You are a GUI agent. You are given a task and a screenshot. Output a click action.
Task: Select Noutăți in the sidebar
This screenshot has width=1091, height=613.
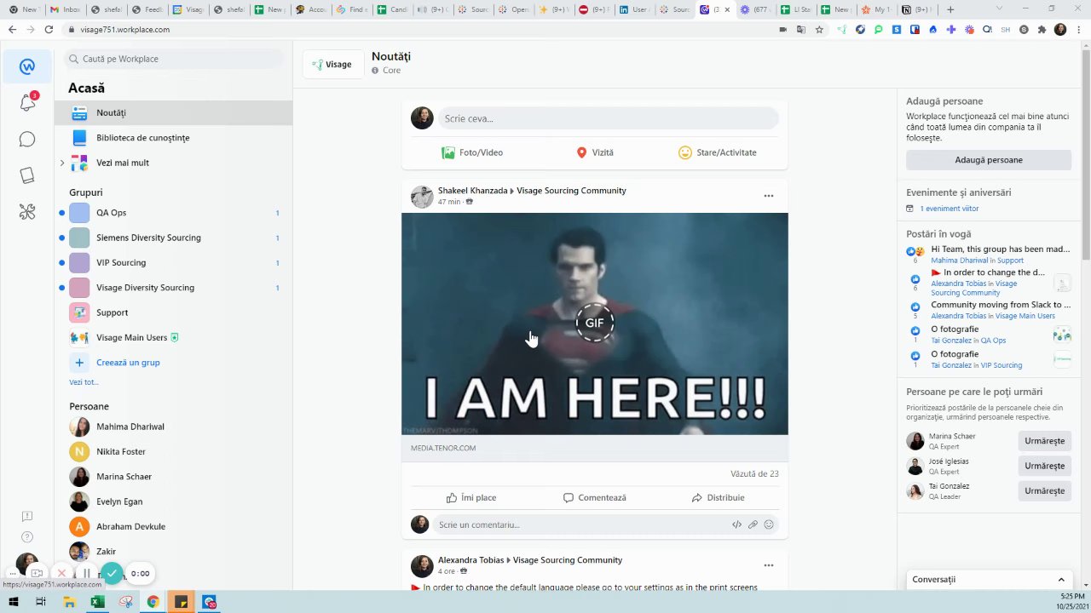173,112
